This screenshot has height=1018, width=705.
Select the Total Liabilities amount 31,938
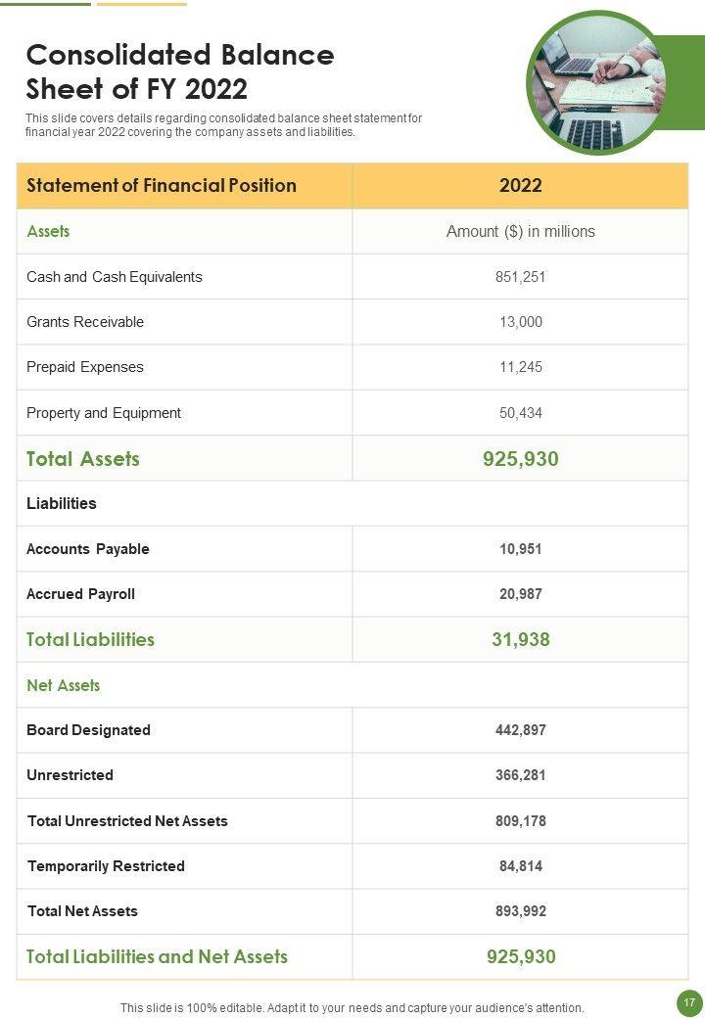coord(520,640)
